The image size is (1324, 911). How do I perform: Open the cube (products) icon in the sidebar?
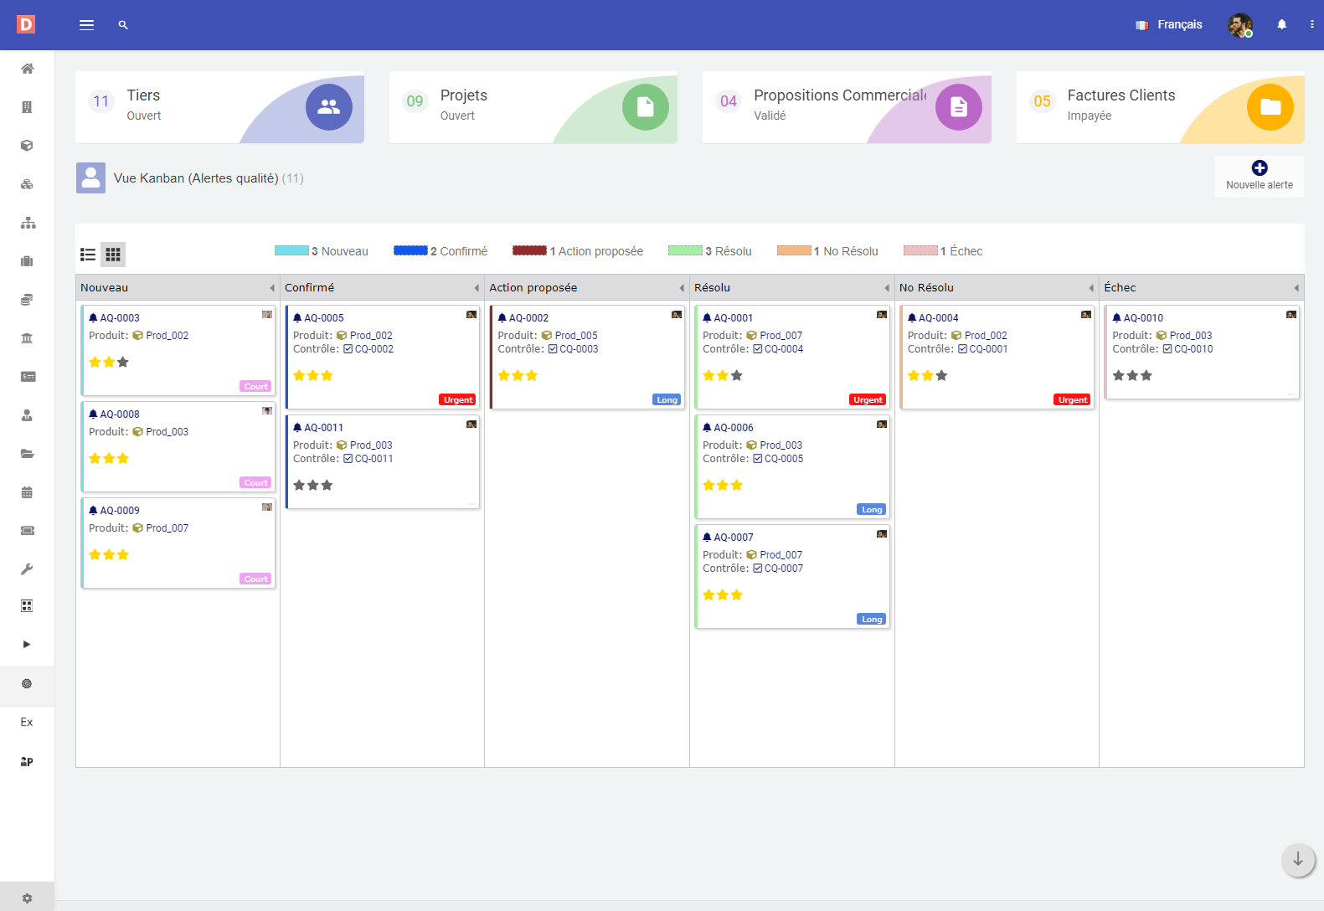coord(27,146)
